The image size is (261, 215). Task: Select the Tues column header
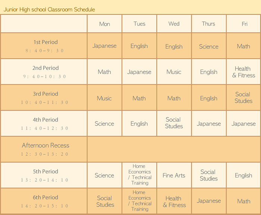coord(139,24)
